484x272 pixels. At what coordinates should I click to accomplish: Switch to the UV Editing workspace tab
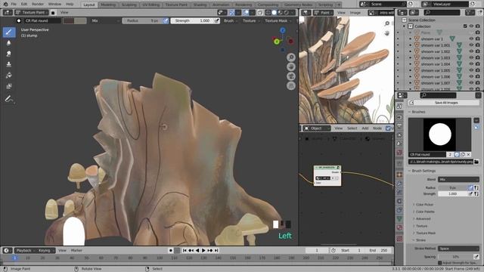150,5
